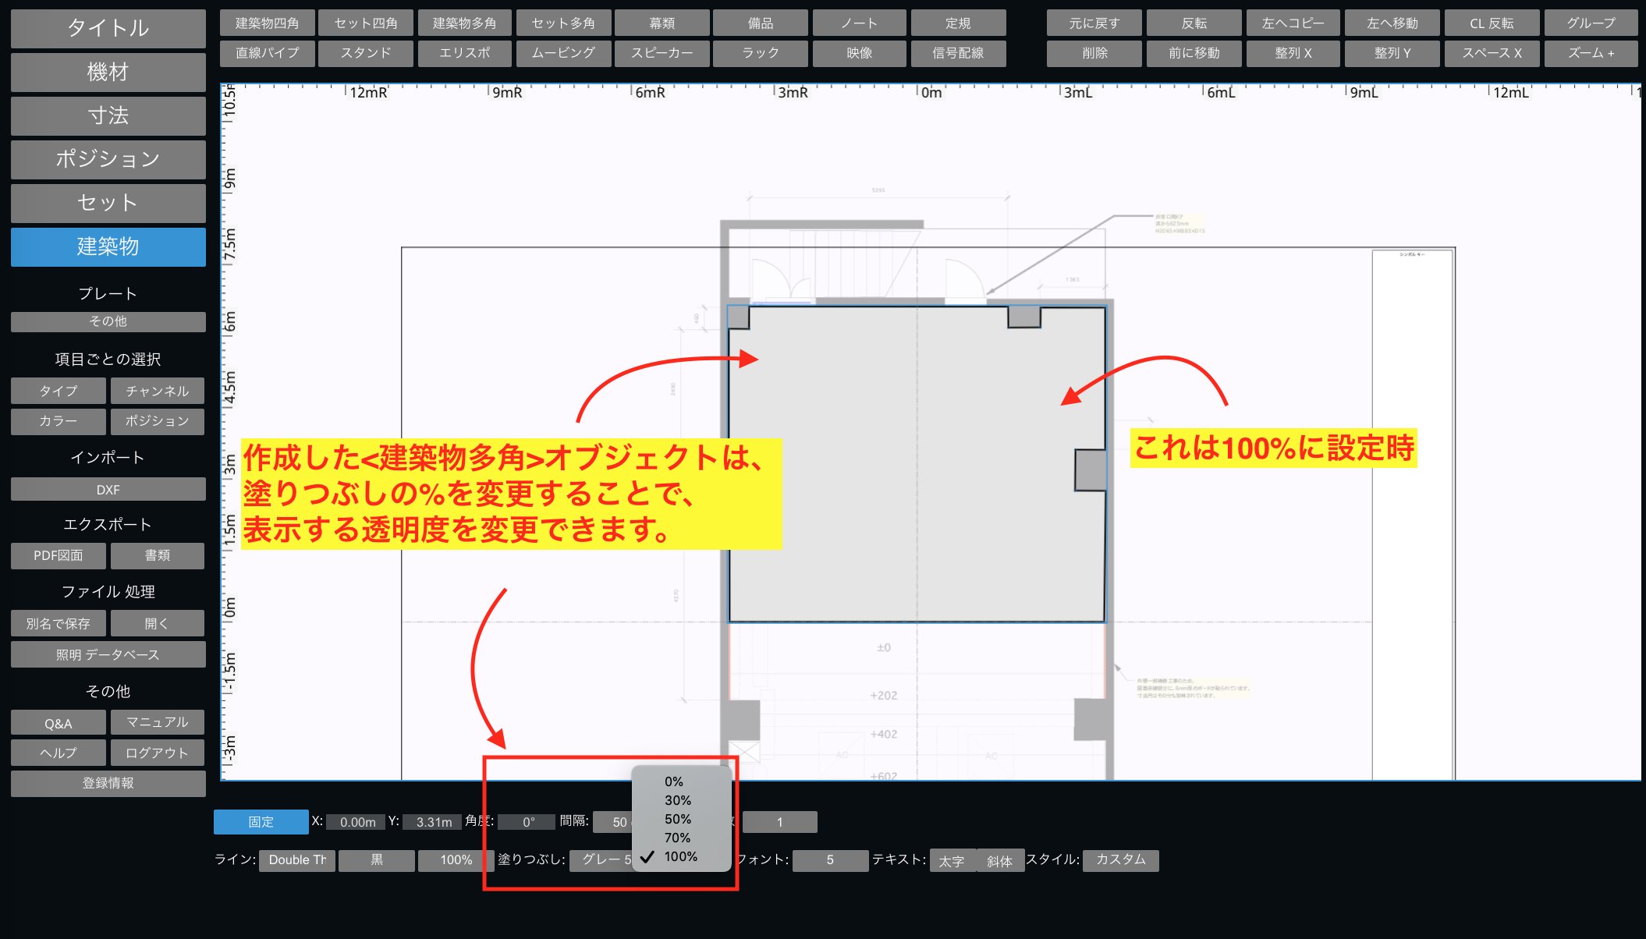Open the 黒 line color dropdown
The height and width of the screenshot is (939, 1646).
377,860
